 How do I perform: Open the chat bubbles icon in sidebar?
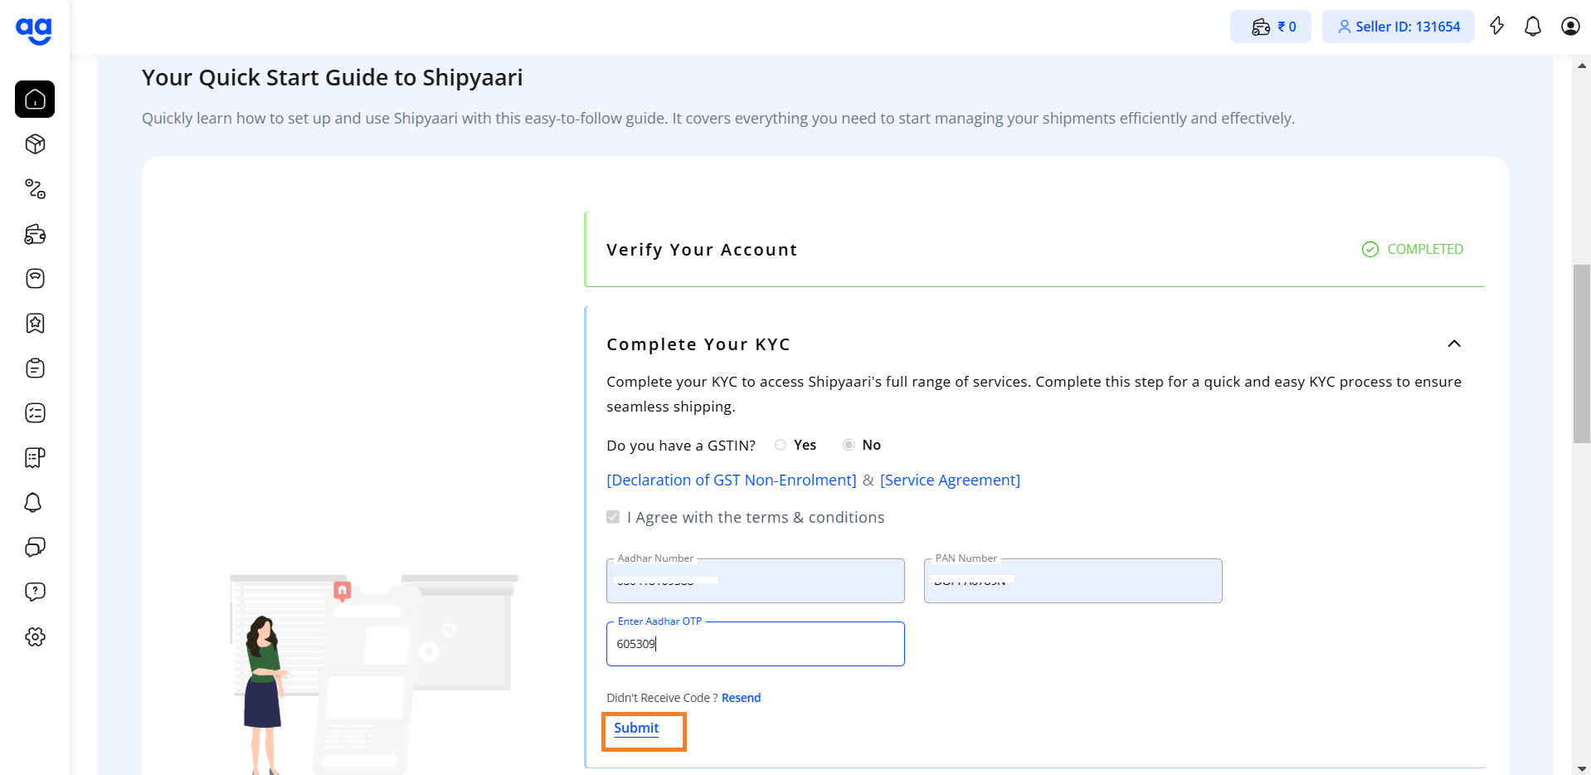35,547
